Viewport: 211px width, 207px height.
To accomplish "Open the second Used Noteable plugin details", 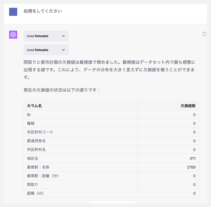I will 46,50.
